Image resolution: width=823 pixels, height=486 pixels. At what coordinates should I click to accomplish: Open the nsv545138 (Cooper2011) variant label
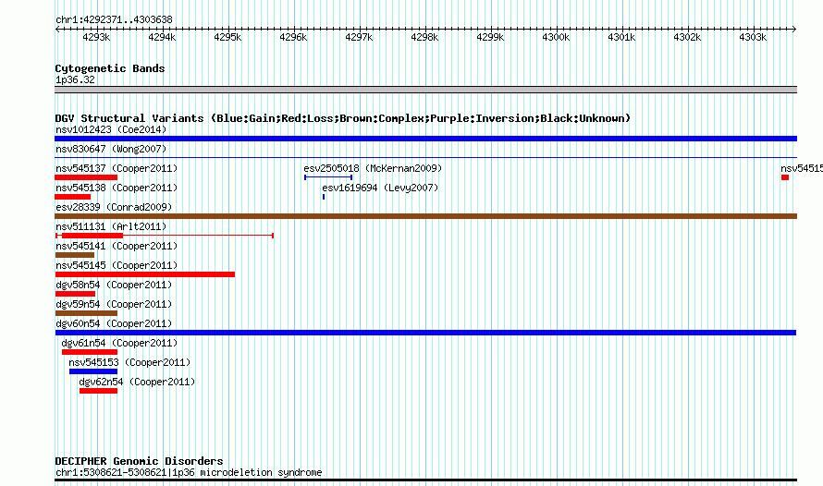[x=117, y=188]
